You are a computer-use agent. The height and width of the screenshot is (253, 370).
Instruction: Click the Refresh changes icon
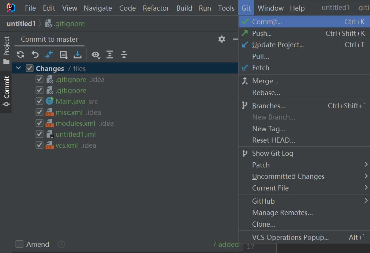20,55
